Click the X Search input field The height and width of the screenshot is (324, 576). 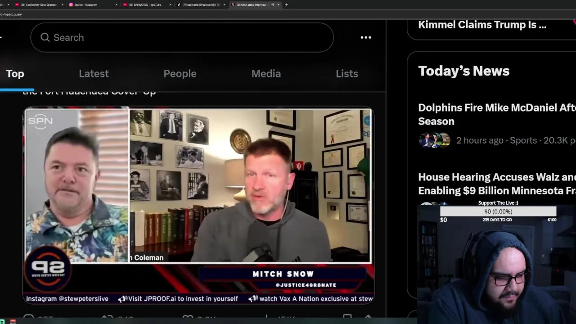182,37
